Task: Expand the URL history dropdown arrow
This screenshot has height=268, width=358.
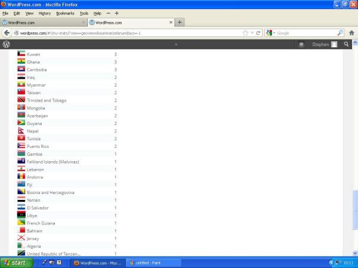Action: click(x=252, y=33)
